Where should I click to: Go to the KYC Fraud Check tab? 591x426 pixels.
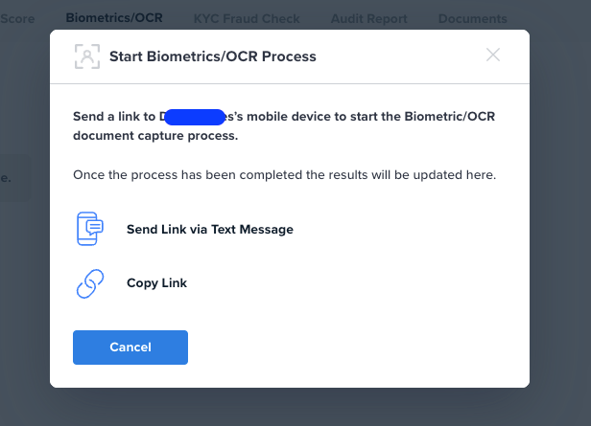pyautogui.click(x=247, y=18)
